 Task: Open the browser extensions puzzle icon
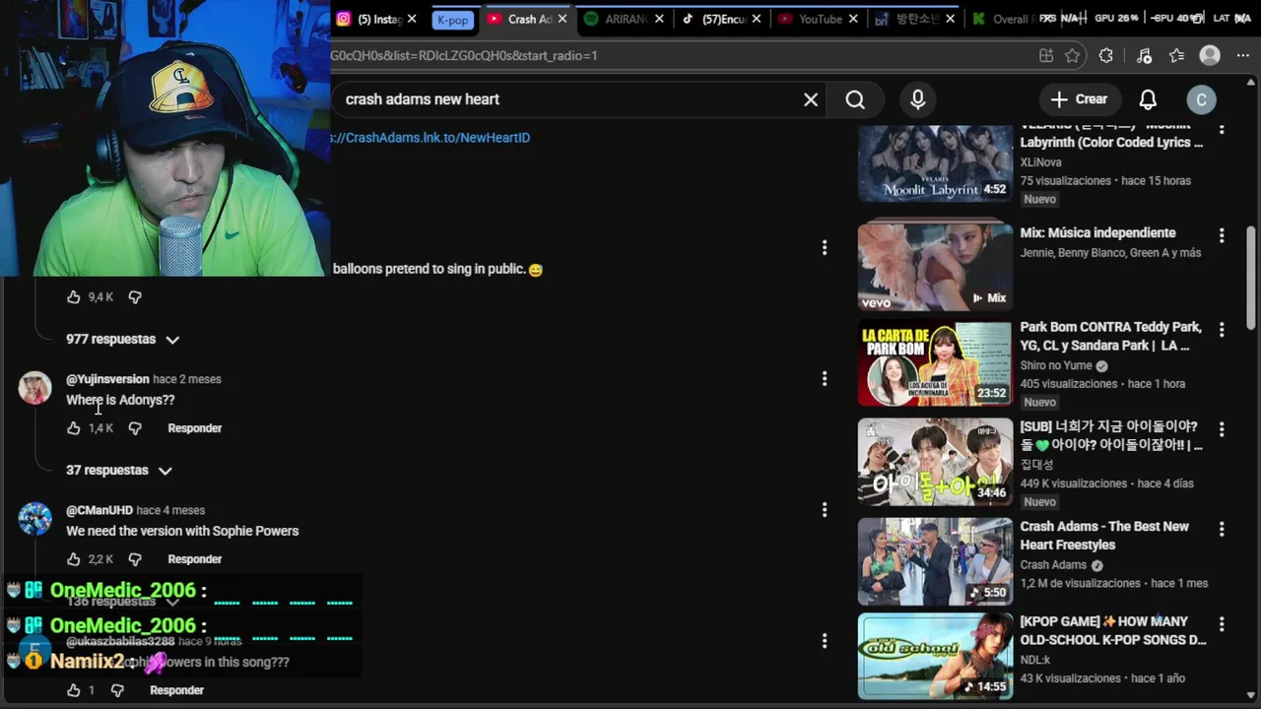click(1106, 56)
